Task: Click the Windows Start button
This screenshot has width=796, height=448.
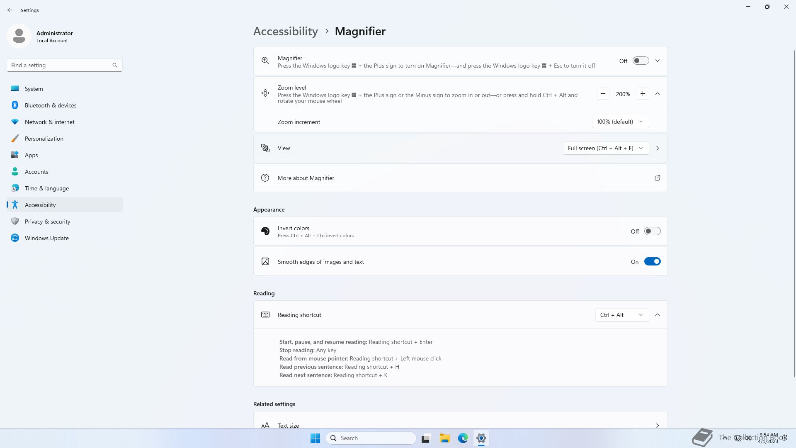Action: pyautogui.click(x=315, y=438)
